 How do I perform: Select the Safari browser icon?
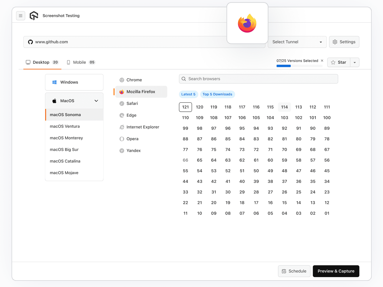[x=122, y=103]
